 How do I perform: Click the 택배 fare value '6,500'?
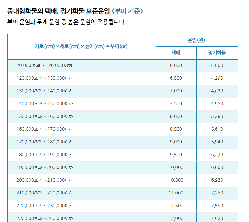click(176, 78)
